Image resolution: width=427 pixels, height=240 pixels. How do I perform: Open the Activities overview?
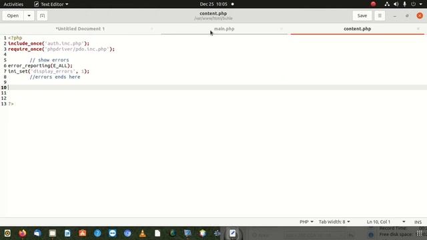point(13,4)
